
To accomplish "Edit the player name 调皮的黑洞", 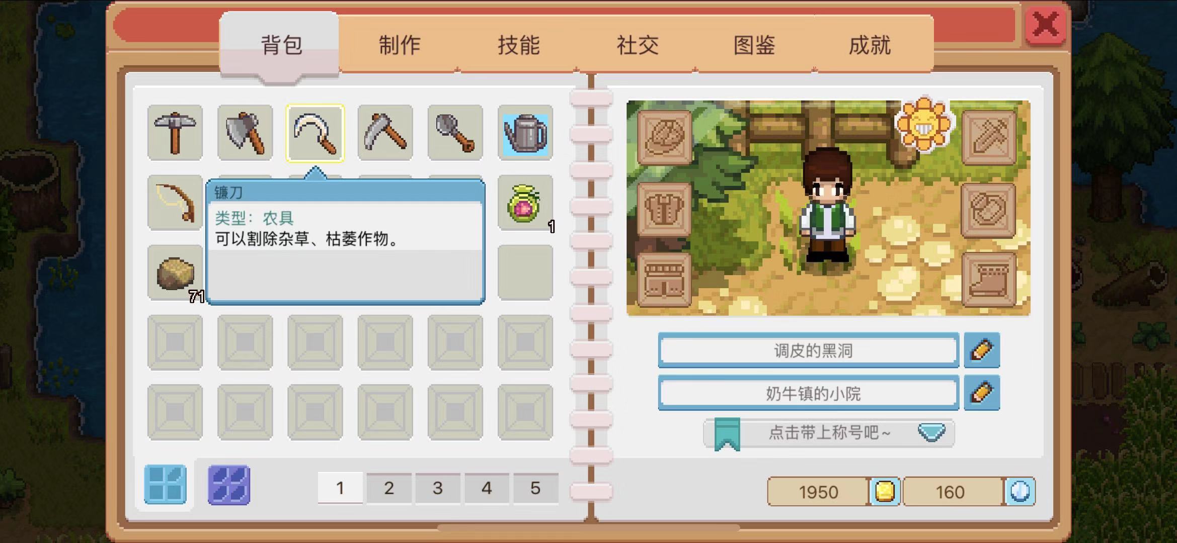I will [x=982, y=350].
